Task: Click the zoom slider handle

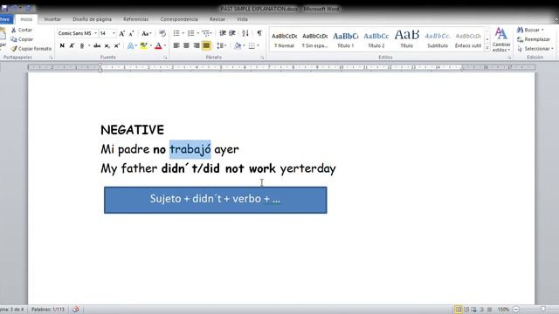Action: click(x=543, y=310)
